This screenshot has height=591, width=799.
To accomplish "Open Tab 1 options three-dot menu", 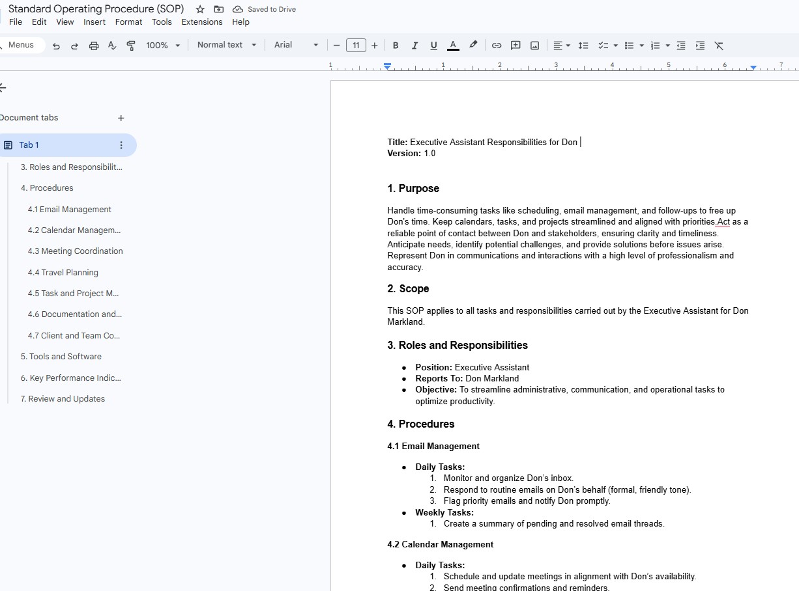I will [121, 145].
